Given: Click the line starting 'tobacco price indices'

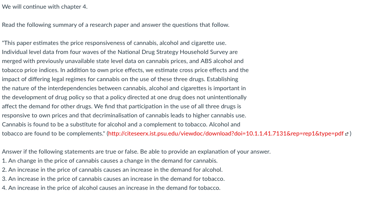Looking at the screenshot, I should click(x=125, y=70).
